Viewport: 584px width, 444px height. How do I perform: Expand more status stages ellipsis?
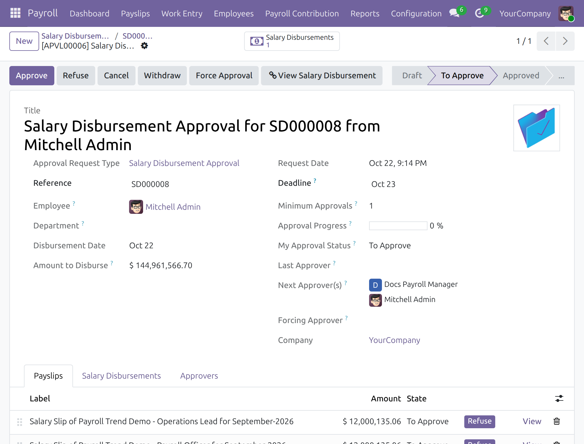(x=561, y=76)
